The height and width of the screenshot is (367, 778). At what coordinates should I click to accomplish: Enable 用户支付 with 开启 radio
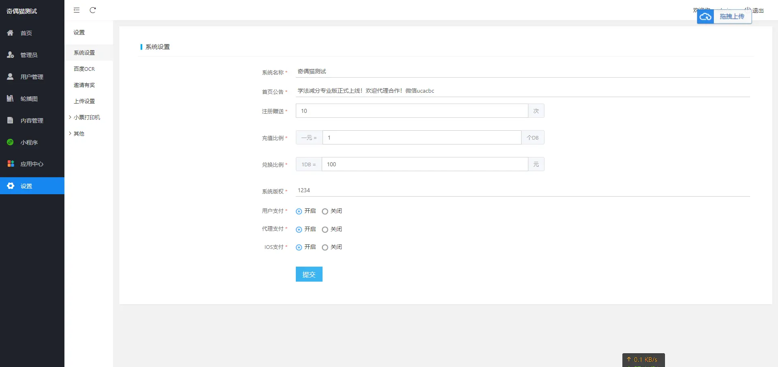pos(299,211)
